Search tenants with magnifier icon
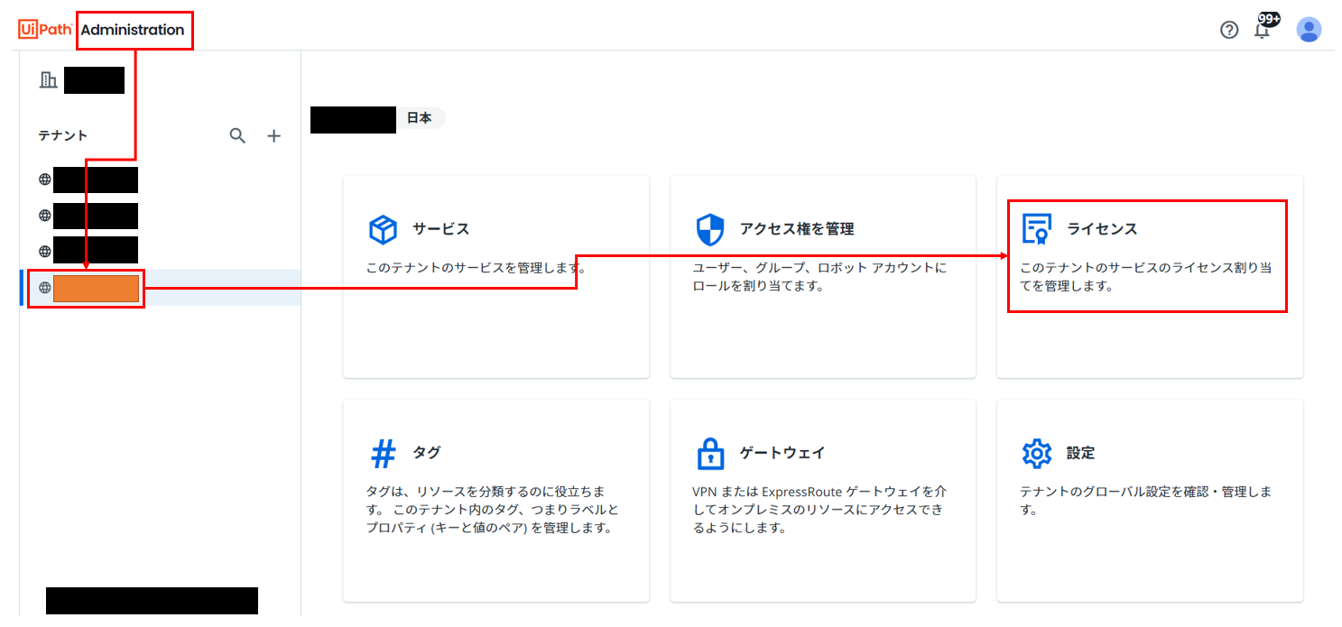The height and width of the screenshot is (627, 1342). [237, 136]
